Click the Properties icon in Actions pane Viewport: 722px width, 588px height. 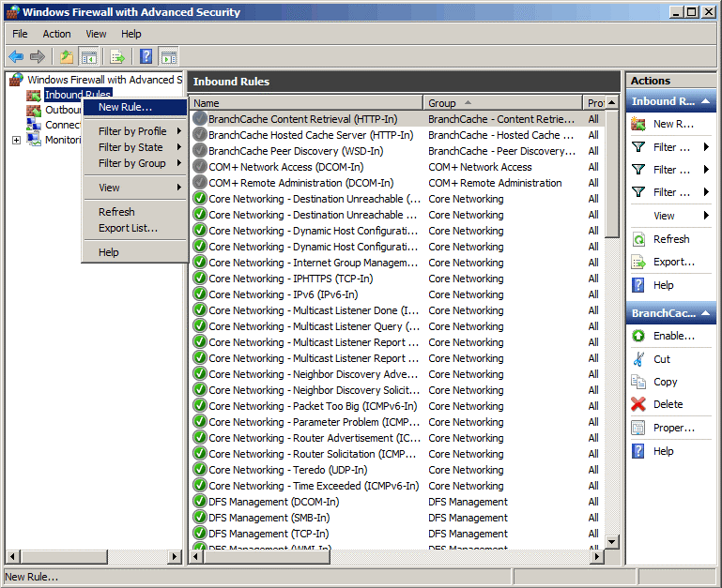(638, 428)
